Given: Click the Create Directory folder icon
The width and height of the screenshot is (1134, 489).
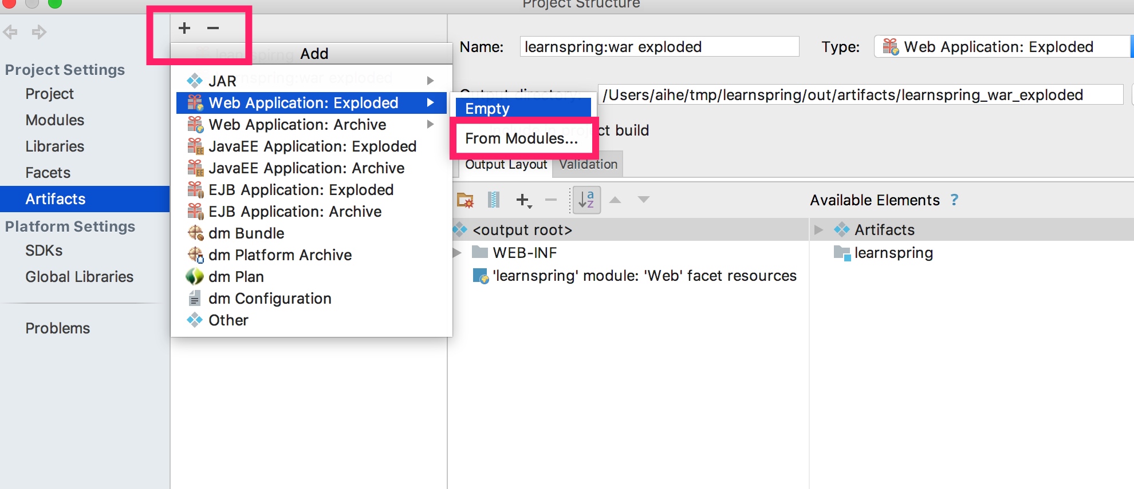Looking at the screenshot, I should pos(465,200).
